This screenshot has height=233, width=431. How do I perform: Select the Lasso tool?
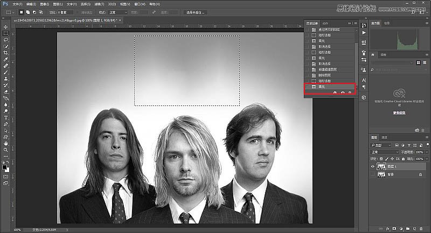pyautogui.click(x=5, y=39)
